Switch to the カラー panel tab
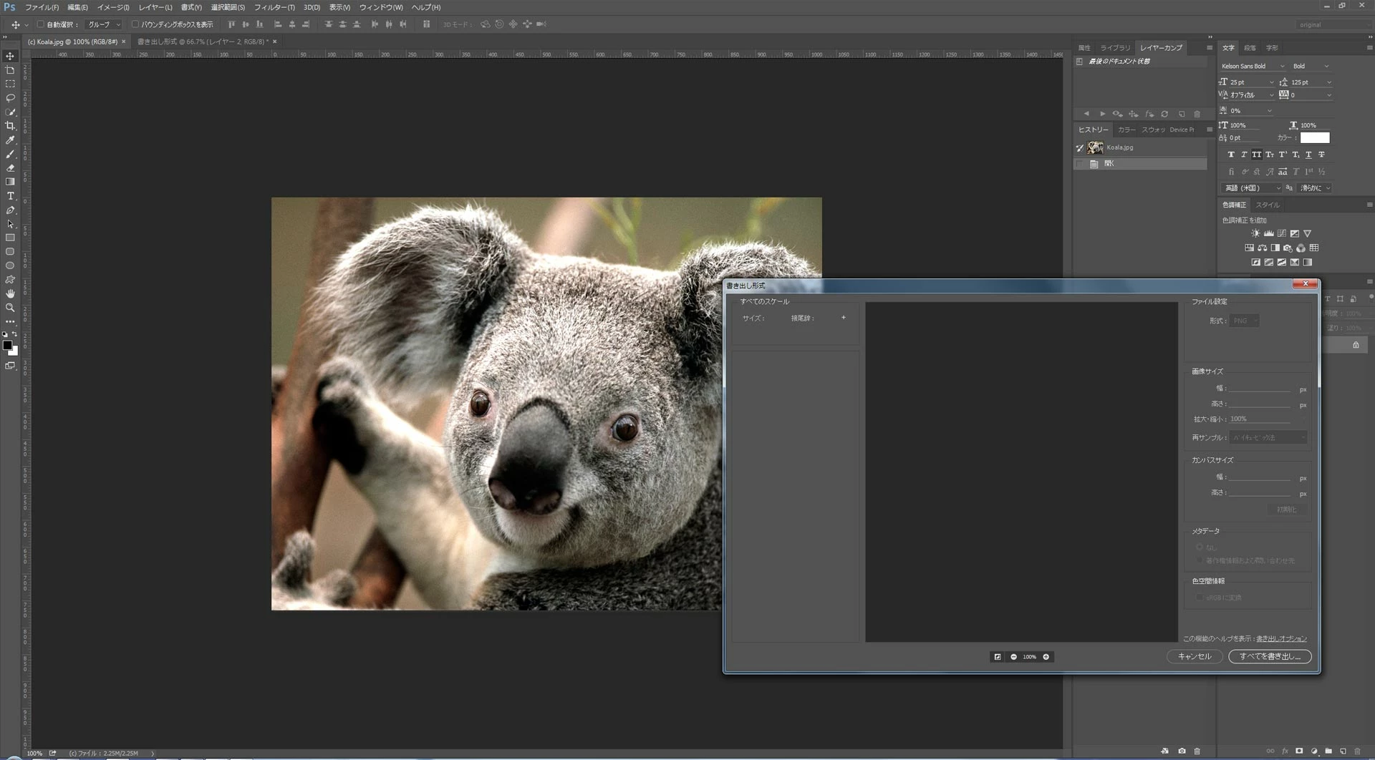The height and width of the screenshot is (760, 1375). point(1126,130)
